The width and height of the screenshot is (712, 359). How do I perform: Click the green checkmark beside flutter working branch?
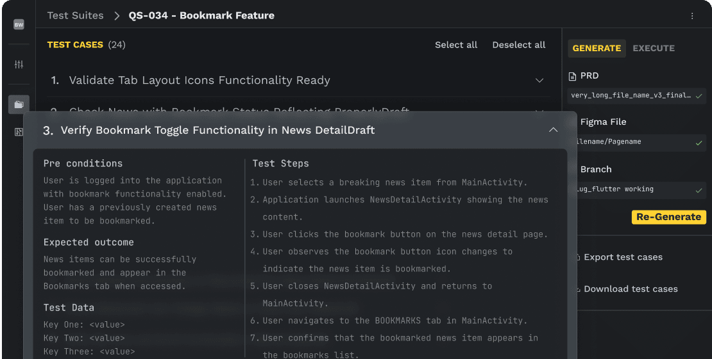tap(699, 191)
